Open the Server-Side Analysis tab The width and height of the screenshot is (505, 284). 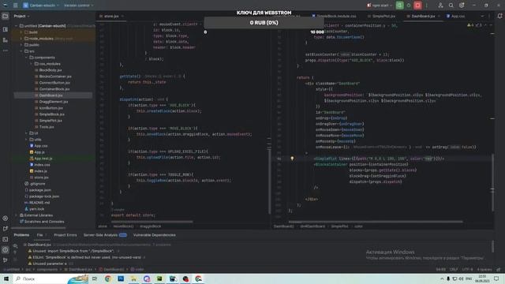[105, 235]
